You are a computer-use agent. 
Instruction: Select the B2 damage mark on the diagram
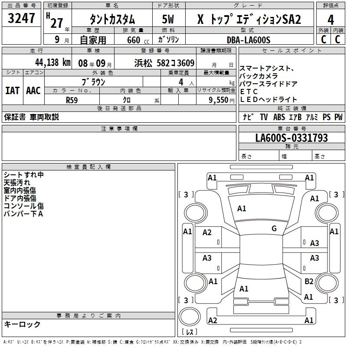(x=309, y=282)
